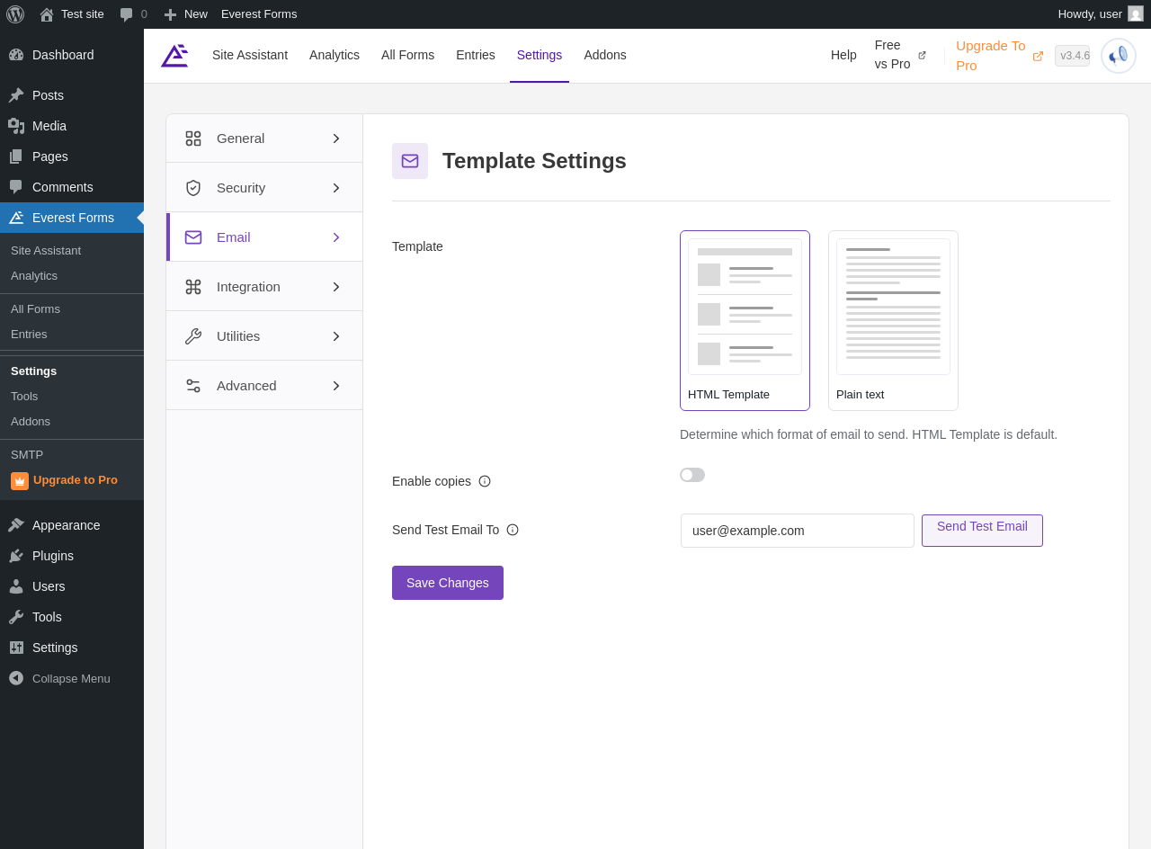Click the WordPress logo in admin bar
The image size is (1151, 849).
[x=15, y=14]
